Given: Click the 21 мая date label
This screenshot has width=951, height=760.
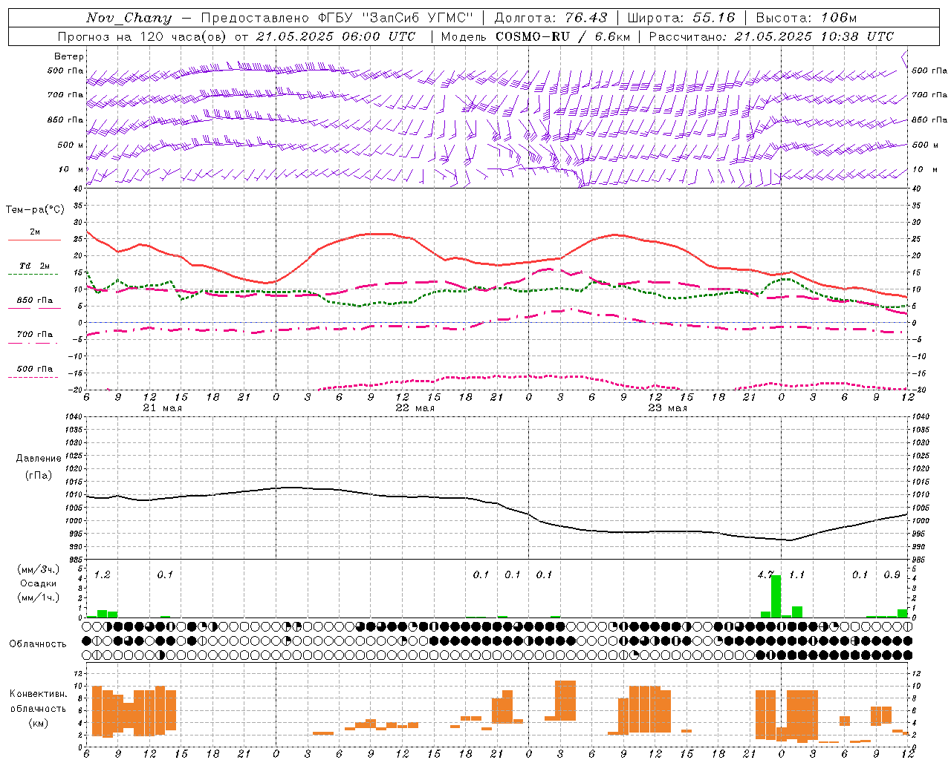Looking at the screenshot, I should [x=162, y=408].
